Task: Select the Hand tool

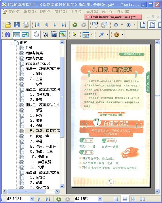Action: [36, 34]
